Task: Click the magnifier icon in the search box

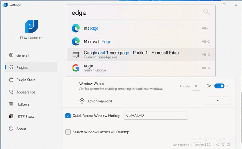Action: pos(207,12)
